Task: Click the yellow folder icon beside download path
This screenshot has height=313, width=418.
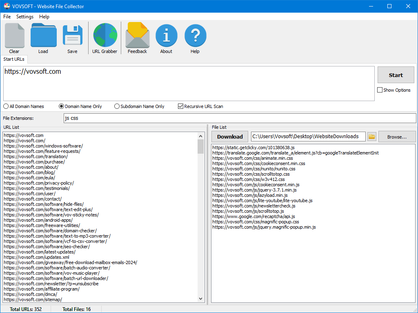Action: (371, 136)
